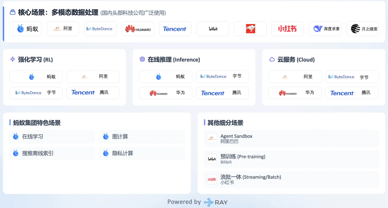Choose the ByteDance 字节 card under 云服务 (Cloud)
This screenshot has height=208, width=388.
click(x=352, y=77)
